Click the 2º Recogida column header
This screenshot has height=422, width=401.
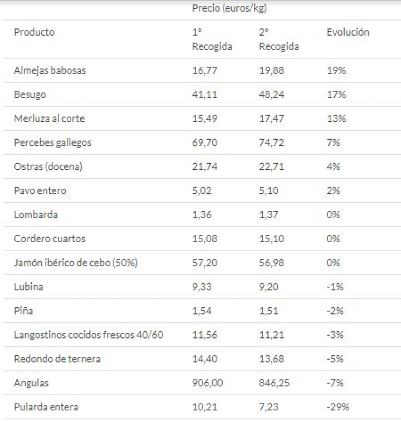pyautogui.click(x=278, y=39)
